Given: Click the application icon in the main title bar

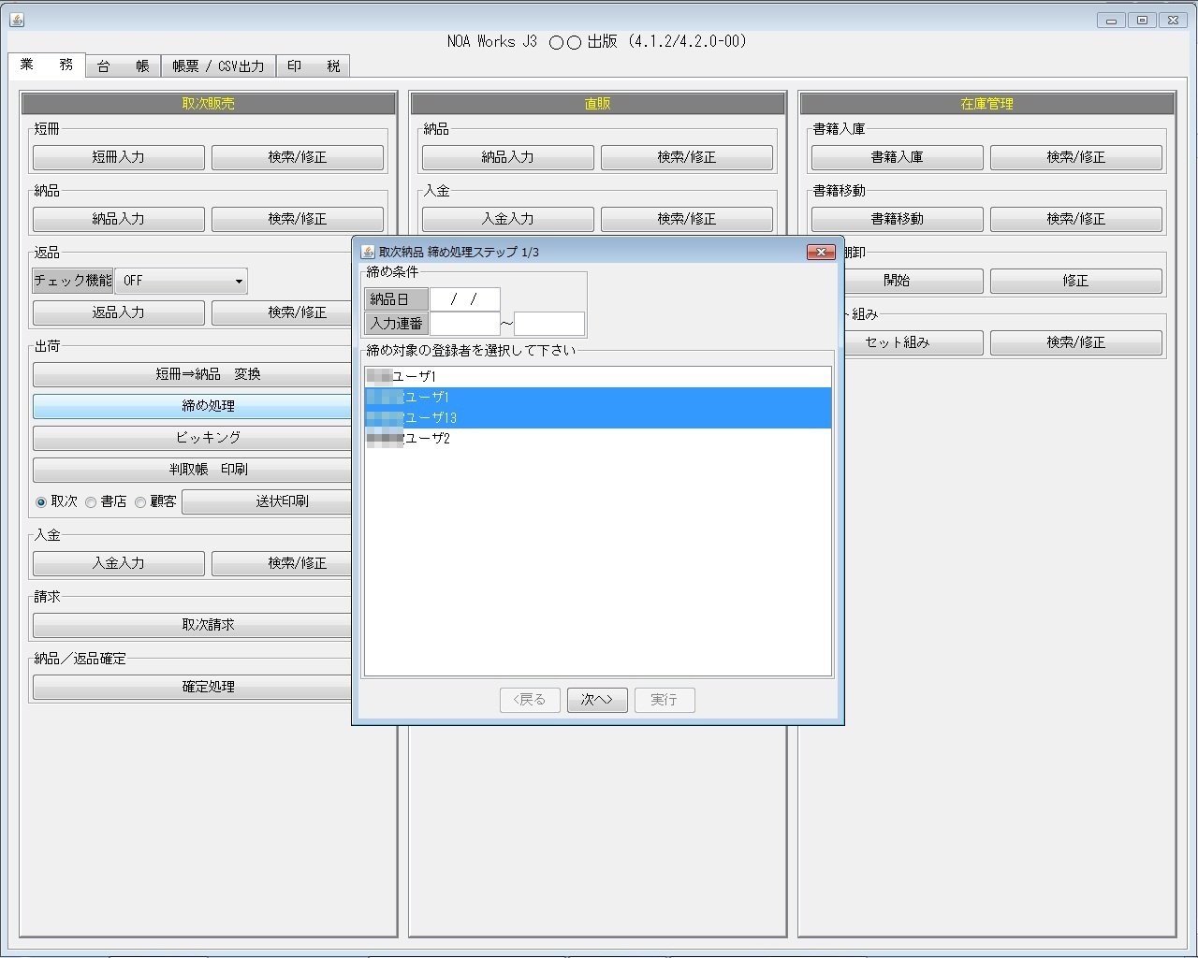Looking at the screenshot, I should point(16,19).
